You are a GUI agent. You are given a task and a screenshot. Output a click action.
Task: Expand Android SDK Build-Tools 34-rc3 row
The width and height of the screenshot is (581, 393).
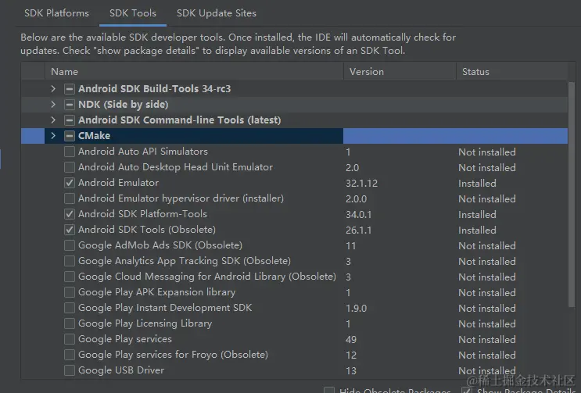[x=52, y=89]
